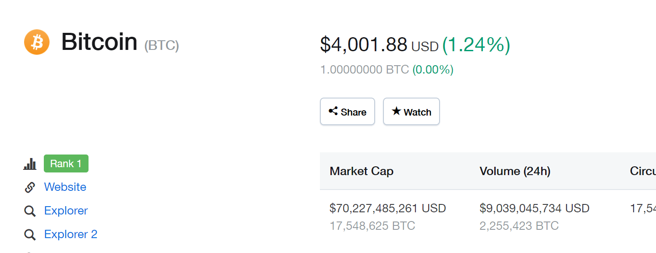The width and height of the screenshot is (656, 253).
Task: Click the green 1.24% change percentage
Action: click(x=476, y=45)
